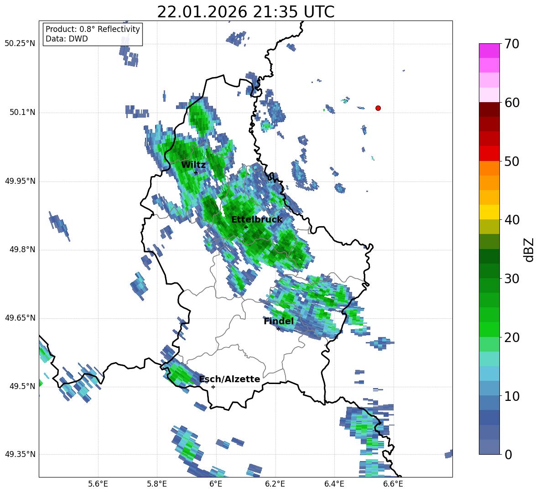
Task: Select the Wiltz city label
Action: (193, 165)
